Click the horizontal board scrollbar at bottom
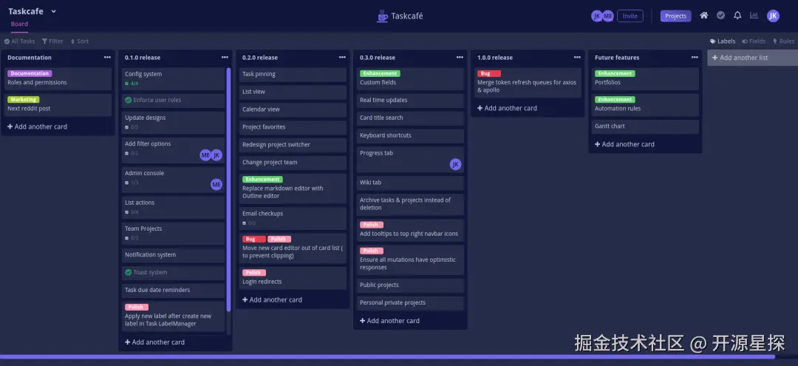The image size is (798, 366). pos(386,357)
